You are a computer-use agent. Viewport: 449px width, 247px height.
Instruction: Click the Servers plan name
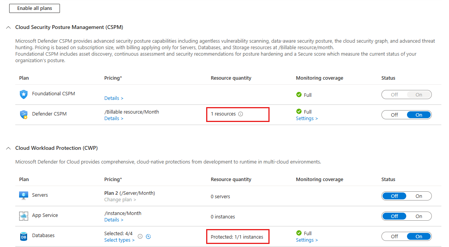point(40,195)
